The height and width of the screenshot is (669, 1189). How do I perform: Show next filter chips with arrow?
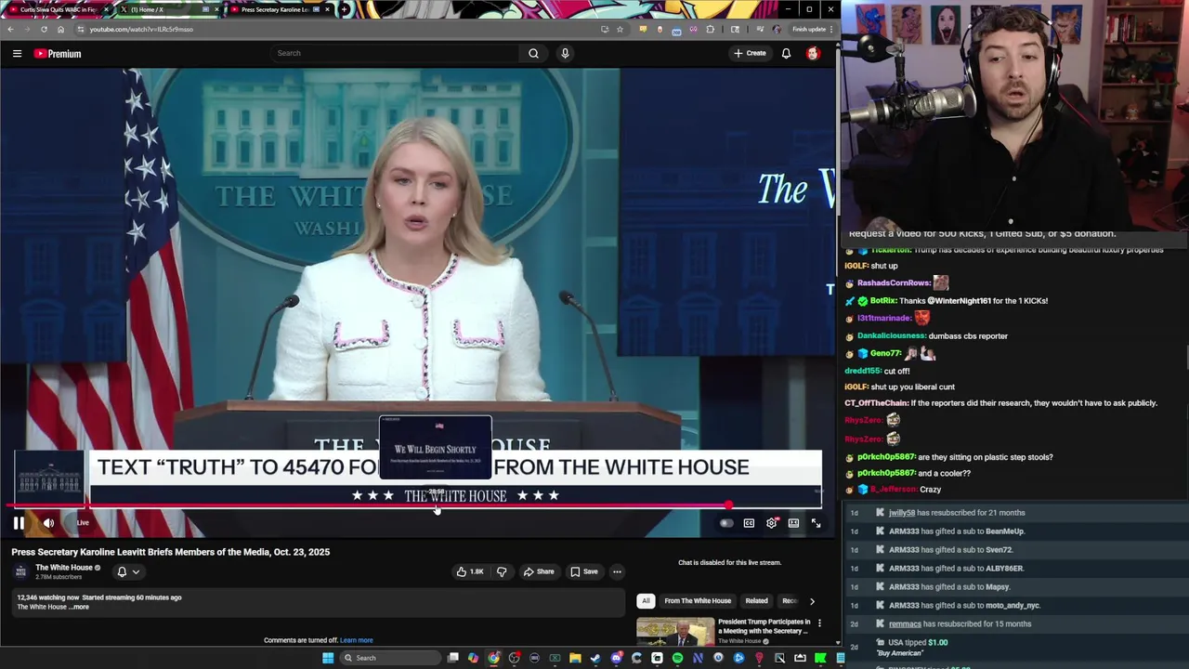pos(812,601)
